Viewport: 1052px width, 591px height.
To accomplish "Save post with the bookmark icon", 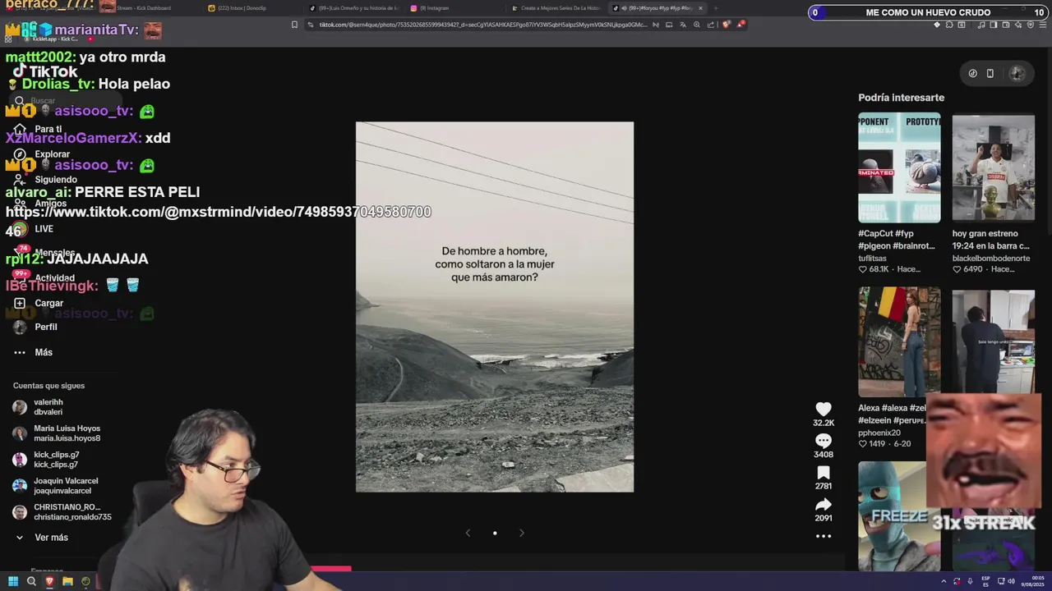I will 824,473.
